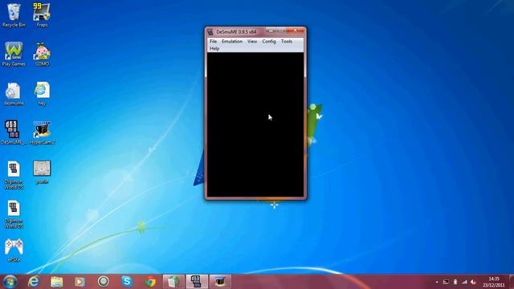Select the Internet Explorer document icon on desktop
Image resolution: width=514 pixels, height=289 pixels.
42,94
